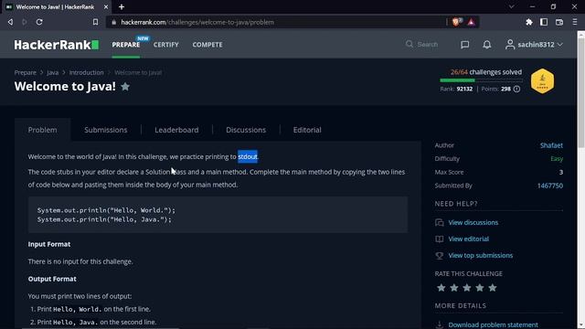Click the Brave Rewards triangle icon
585x329 pixels.
tap(472, 22)
